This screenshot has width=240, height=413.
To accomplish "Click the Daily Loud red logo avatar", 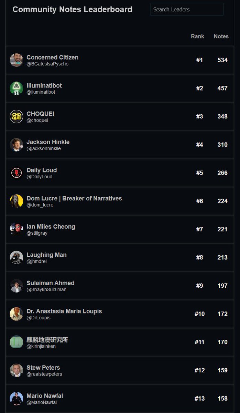I will point(17,173).
